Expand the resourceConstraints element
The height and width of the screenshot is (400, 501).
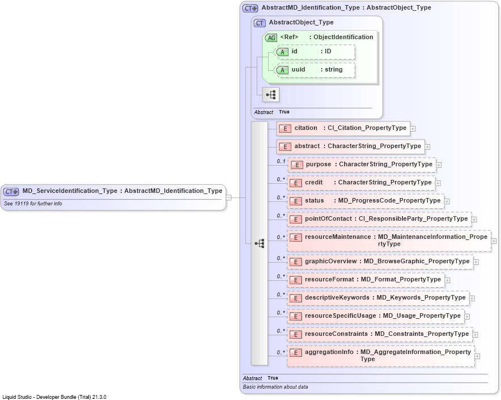pyautogui.click(x=475, y=335)
